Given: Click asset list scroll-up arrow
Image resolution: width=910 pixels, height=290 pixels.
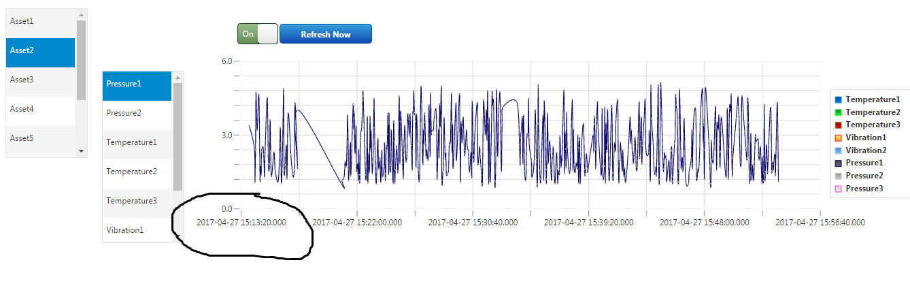Looking at the screenshot, I should (x=81, y=14).
